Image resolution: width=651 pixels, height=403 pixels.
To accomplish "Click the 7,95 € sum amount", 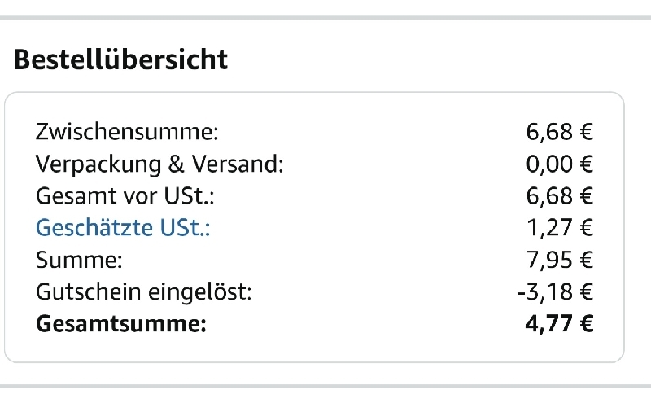I will [560, 261].
